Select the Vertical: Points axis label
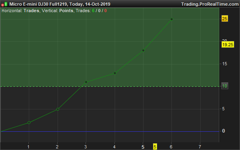 (x=58, y=11)
